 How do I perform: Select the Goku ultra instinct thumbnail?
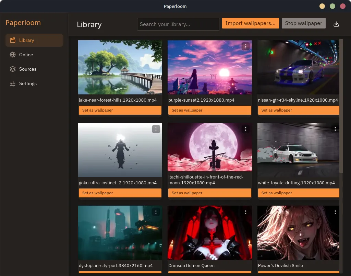(120, 150)
